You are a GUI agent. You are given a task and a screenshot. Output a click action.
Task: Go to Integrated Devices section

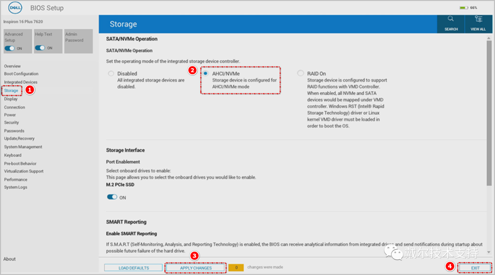[x=21, y=82]
